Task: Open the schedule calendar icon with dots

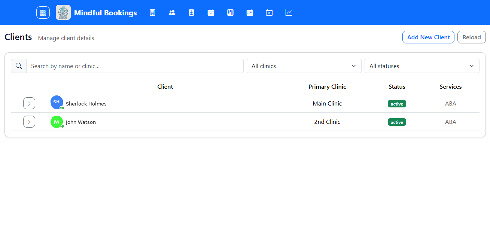Action: 250,12
